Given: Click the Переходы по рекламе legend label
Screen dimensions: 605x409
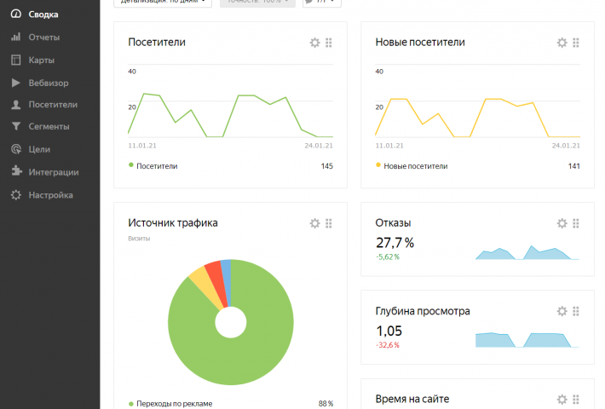Looking at the screenshot, I should tap(175, 404).
